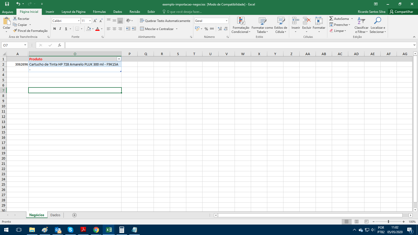Expand Mesclar e Centralizar options arrow

coord(177,29)
